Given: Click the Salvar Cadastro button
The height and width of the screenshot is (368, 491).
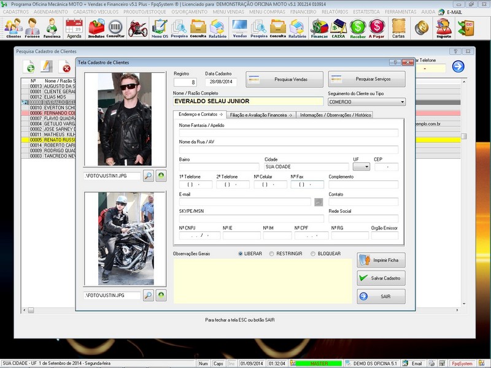Looking at the screenshot, I should click(x=381, y=278).
